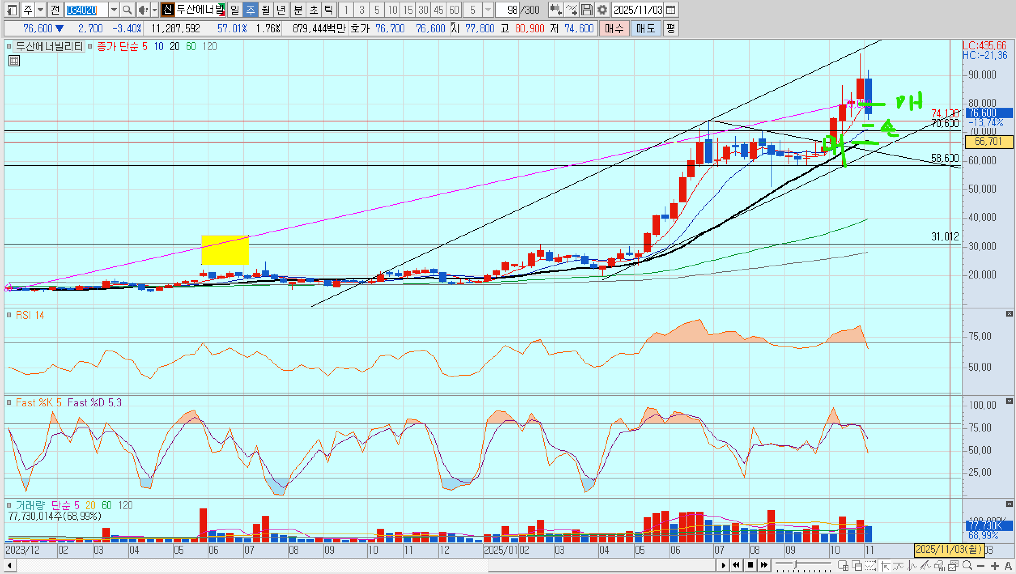Click the eraser tool in bottom toolbar
1016x574 pixels.
(x=939, y=565)
